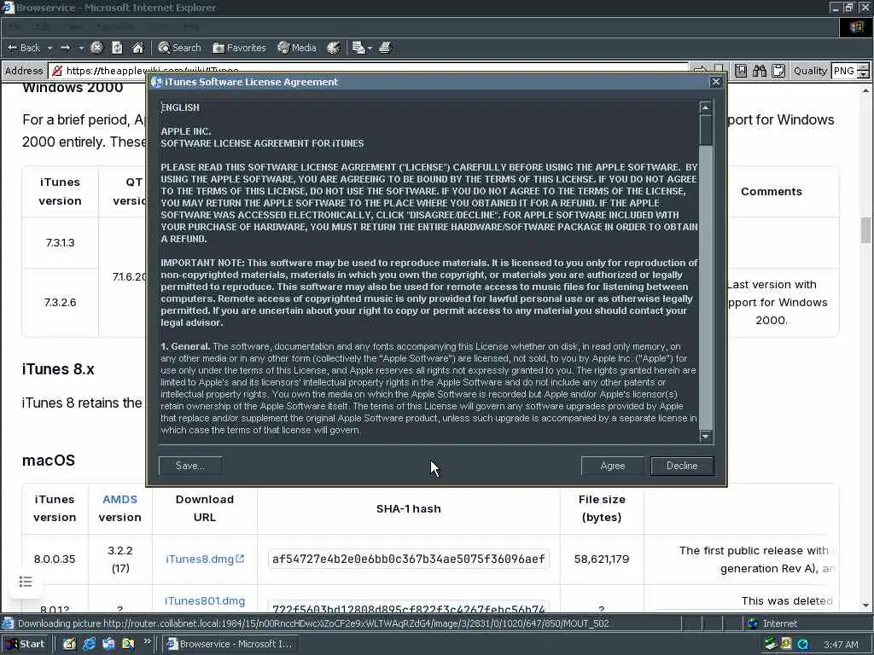Open the binoculars find icon
The width and height of the screenshot is (874, 655).
(760, 71)
